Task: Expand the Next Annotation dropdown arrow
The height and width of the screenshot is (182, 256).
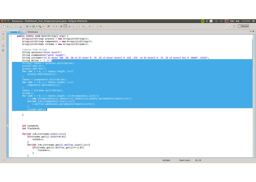Action: pyautogui.click(x=83, y=26)
